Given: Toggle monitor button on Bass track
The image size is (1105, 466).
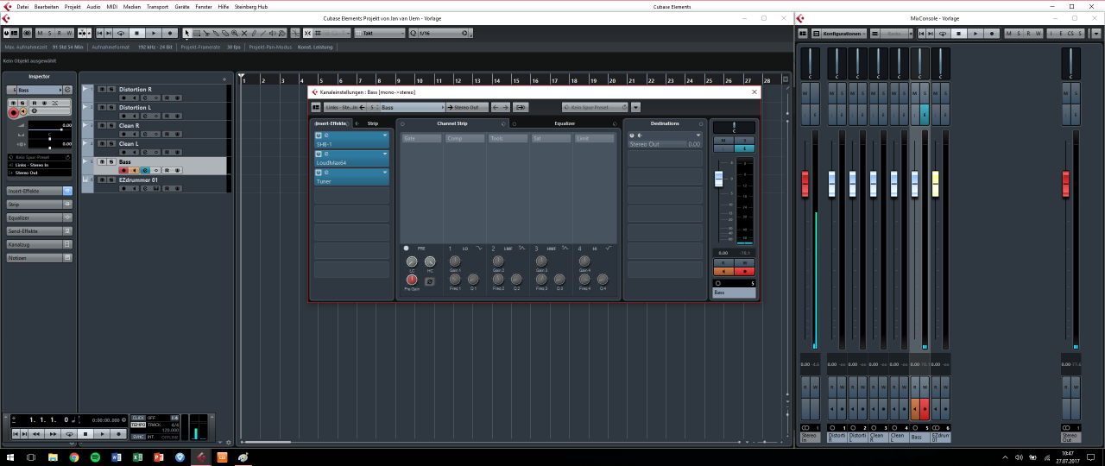Looking at the screenshot, I should [x=134, y=170].
